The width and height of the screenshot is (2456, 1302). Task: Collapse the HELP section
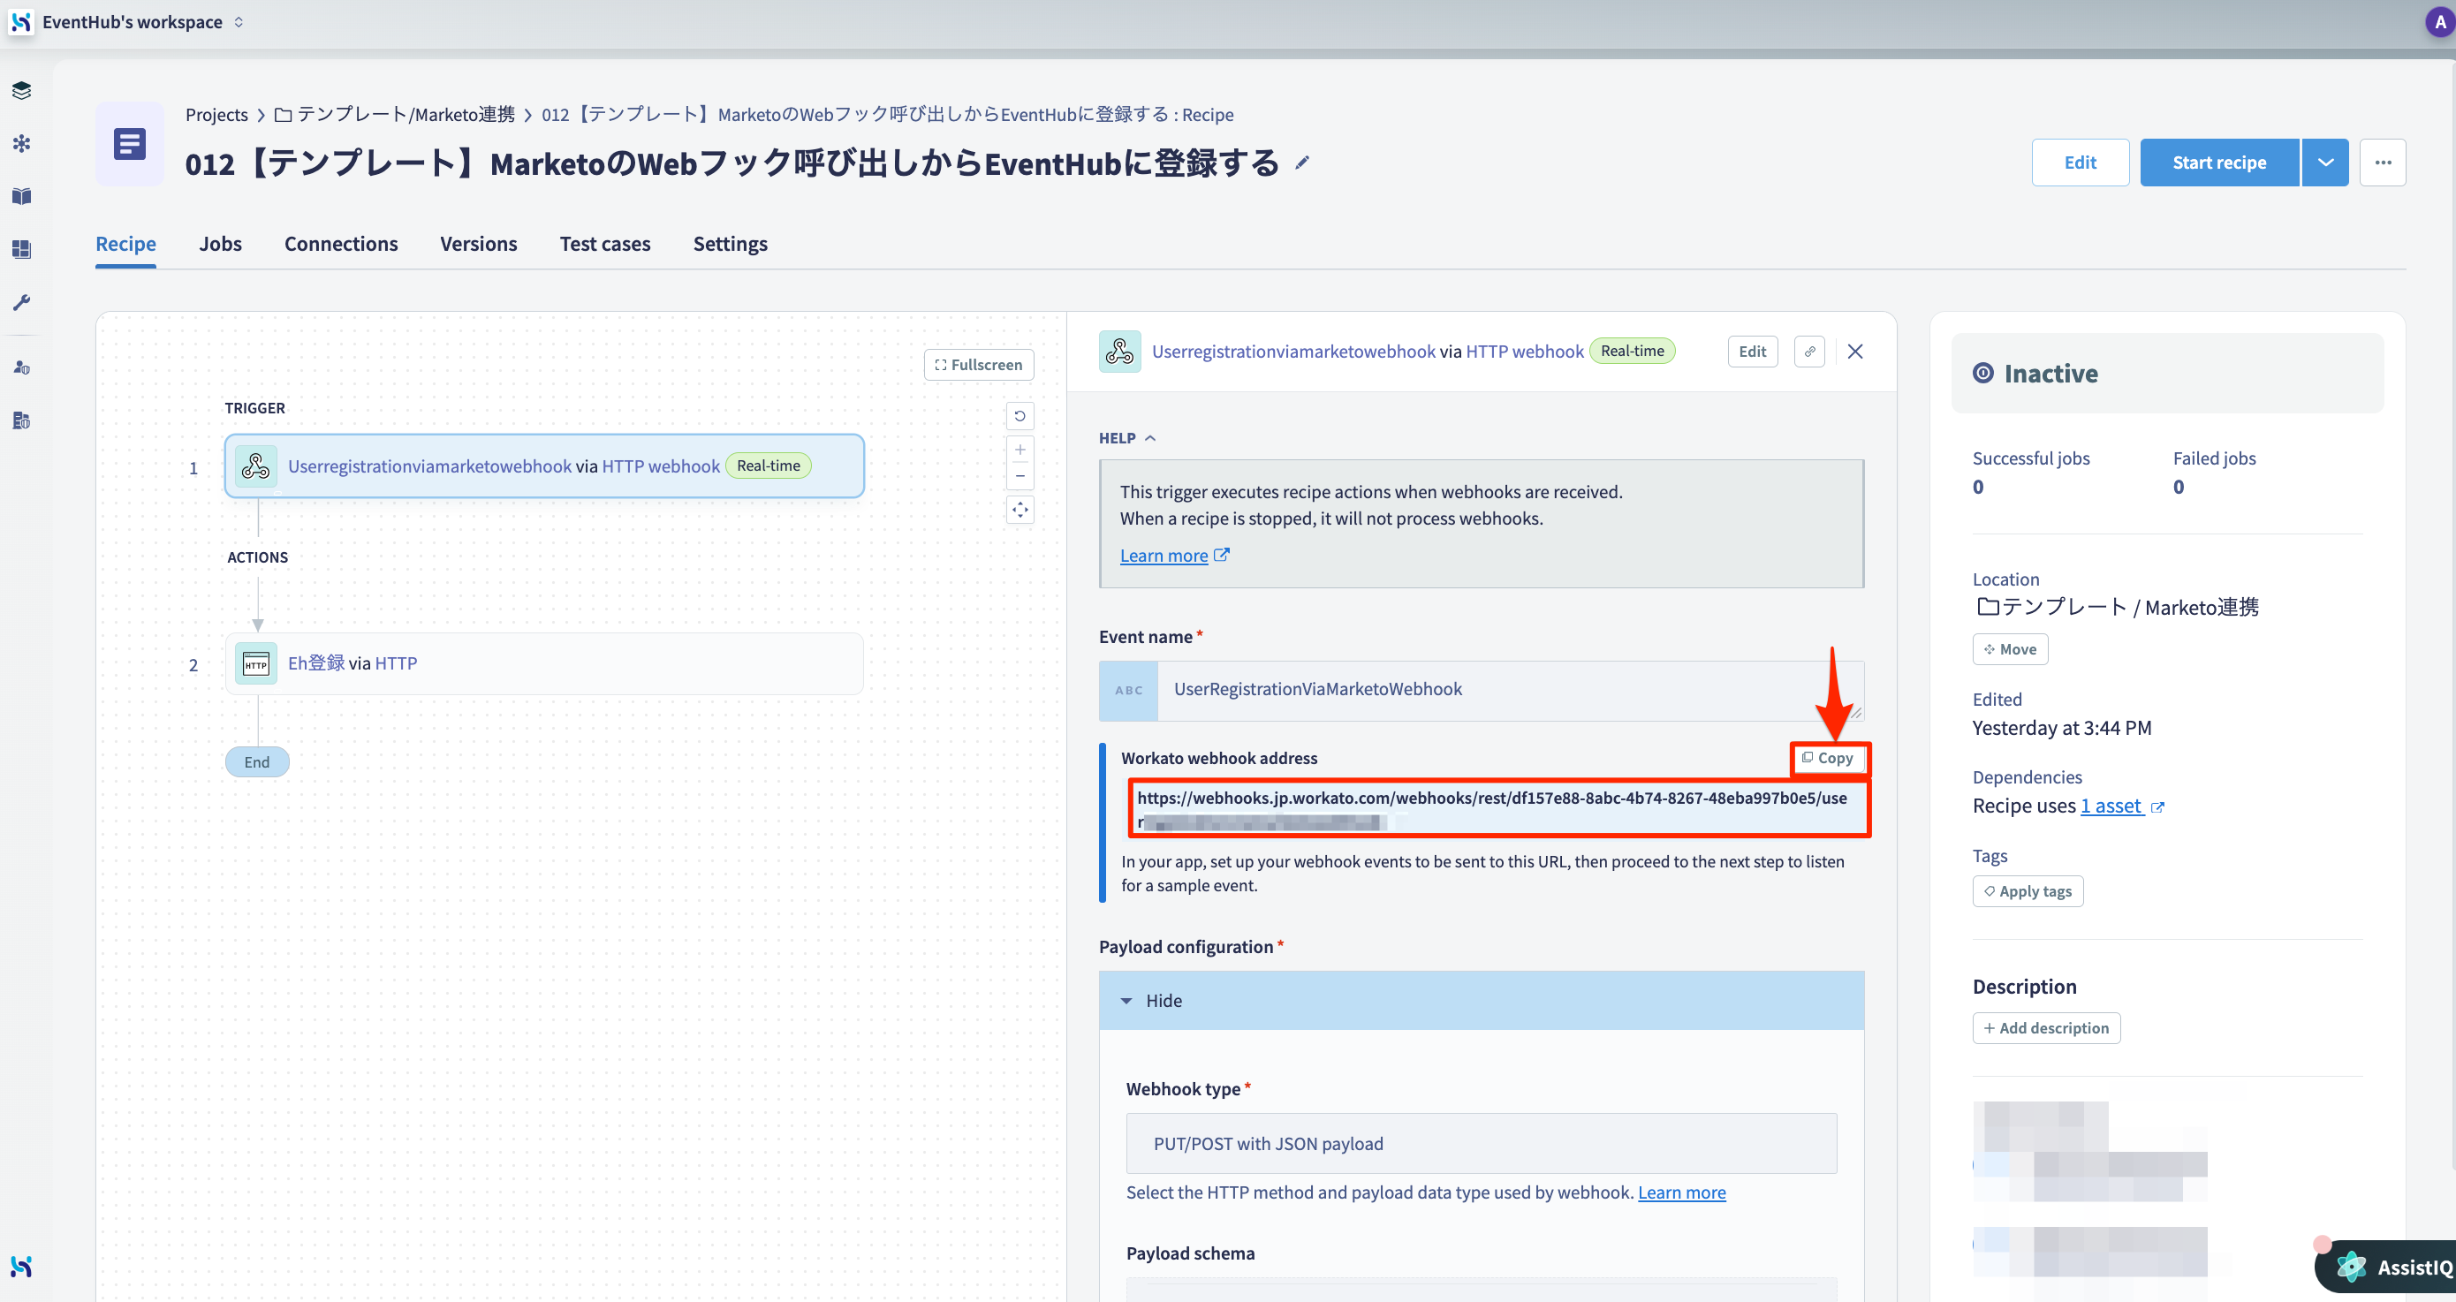(x=1128, y=438)
